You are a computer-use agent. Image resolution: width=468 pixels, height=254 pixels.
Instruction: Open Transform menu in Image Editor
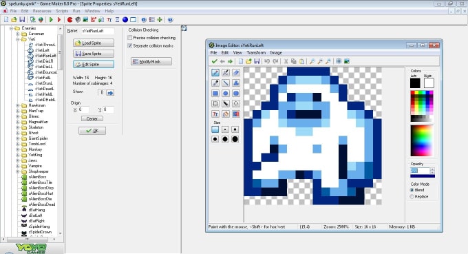(256, 52)
